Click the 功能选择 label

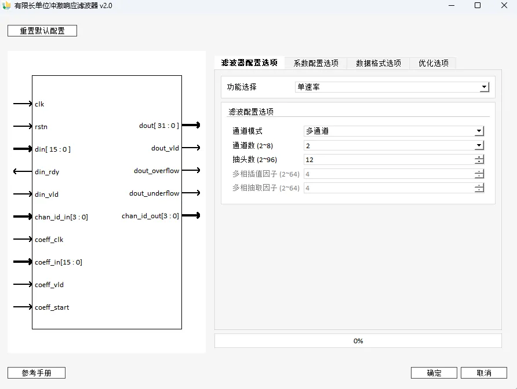242,87
